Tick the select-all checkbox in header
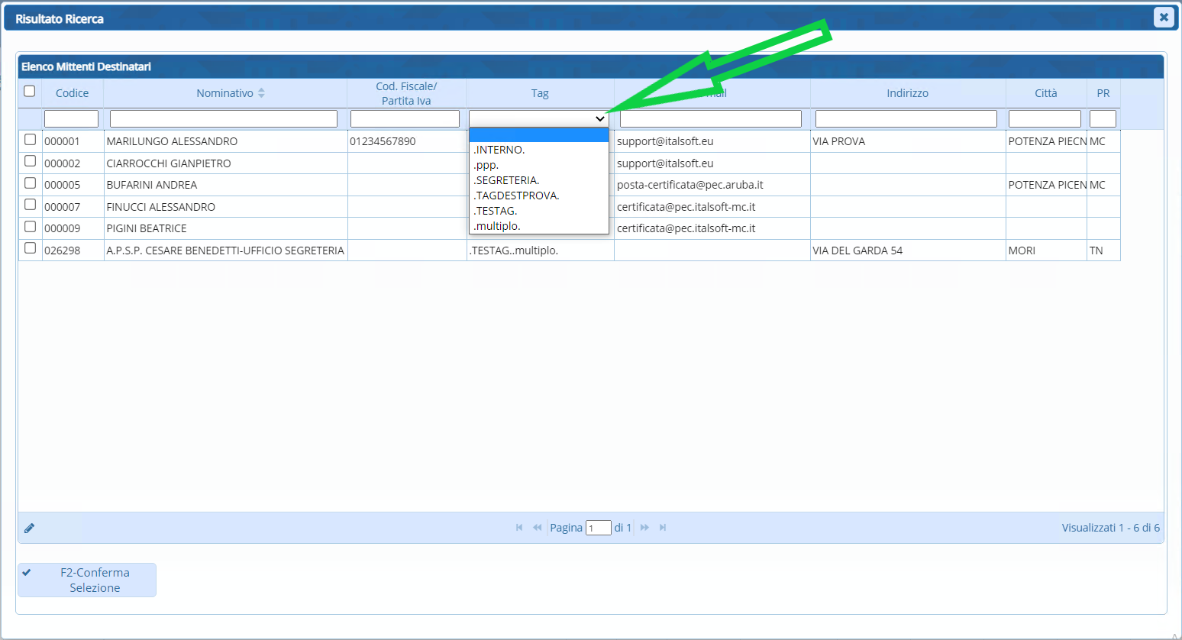Viewport: 1182px width, 640px height. [30, 92]
